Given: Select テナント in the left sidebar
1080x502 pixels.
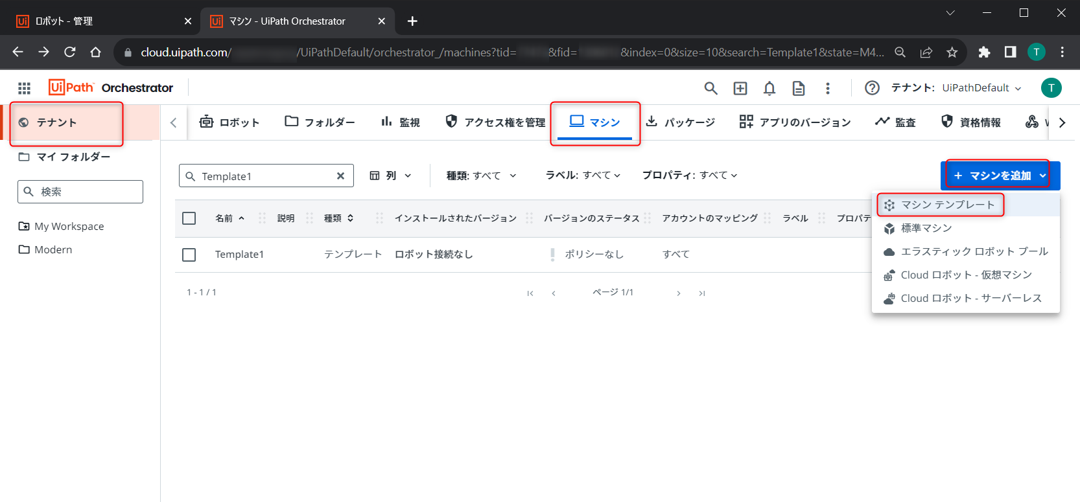Looking at the screenshot, I should click(80, 122).
